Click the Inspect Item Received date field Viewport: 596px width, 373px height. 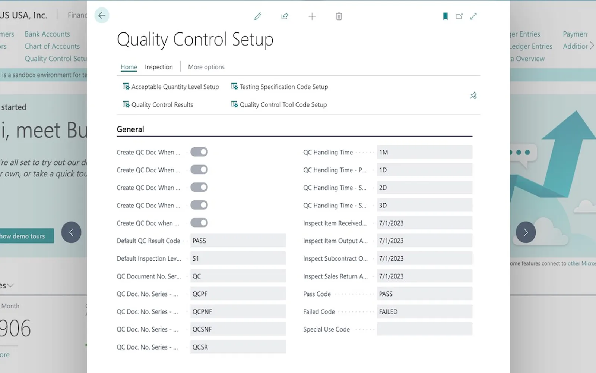pos(425,223)
